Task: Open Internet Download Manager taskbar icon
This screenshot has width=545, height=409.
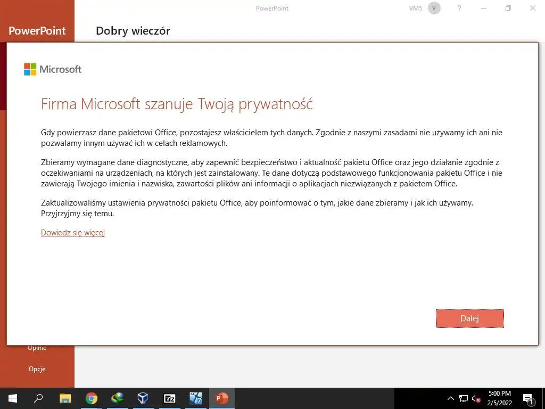Action: [x=118, y=398]
